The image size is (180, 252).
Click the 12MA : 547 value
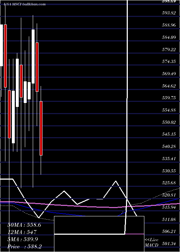click(x=22, y=232)
